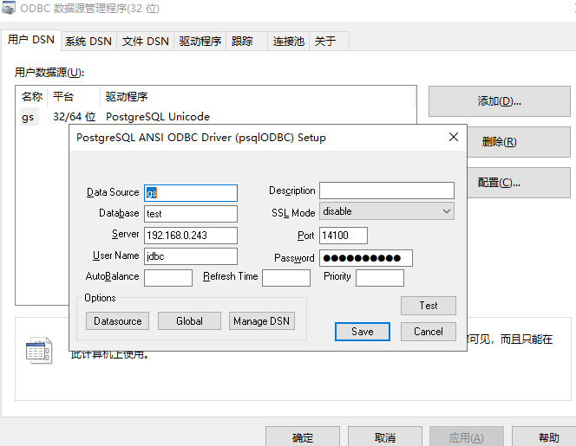
Task: Click the Password input field
Action: click(x=365, y=258)
